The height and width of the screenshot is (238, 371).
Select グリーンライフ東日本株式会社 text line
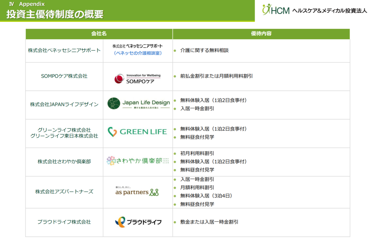(64, 136)
